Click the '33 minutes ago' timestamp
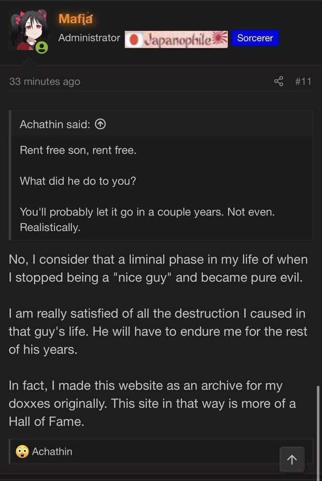 pos(45,82)
